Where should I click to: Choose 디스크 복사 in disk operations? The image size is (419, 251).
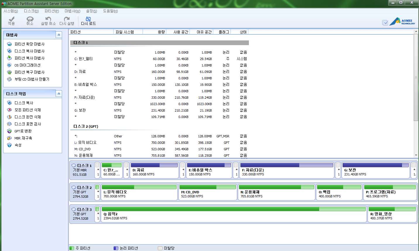pos(24,103)
